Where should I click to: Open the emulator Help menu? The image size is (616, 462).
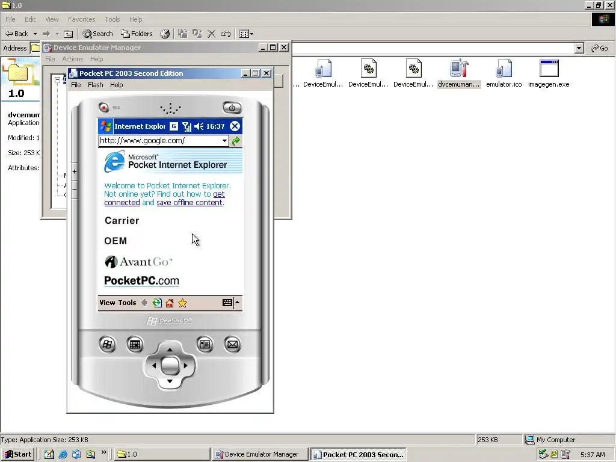tap(116, 85)
